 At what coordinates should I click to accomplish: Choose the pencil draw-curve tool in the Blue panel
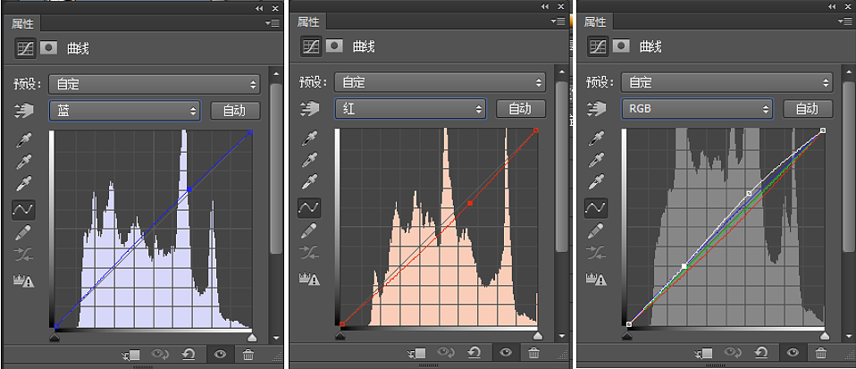pos(23,231)
